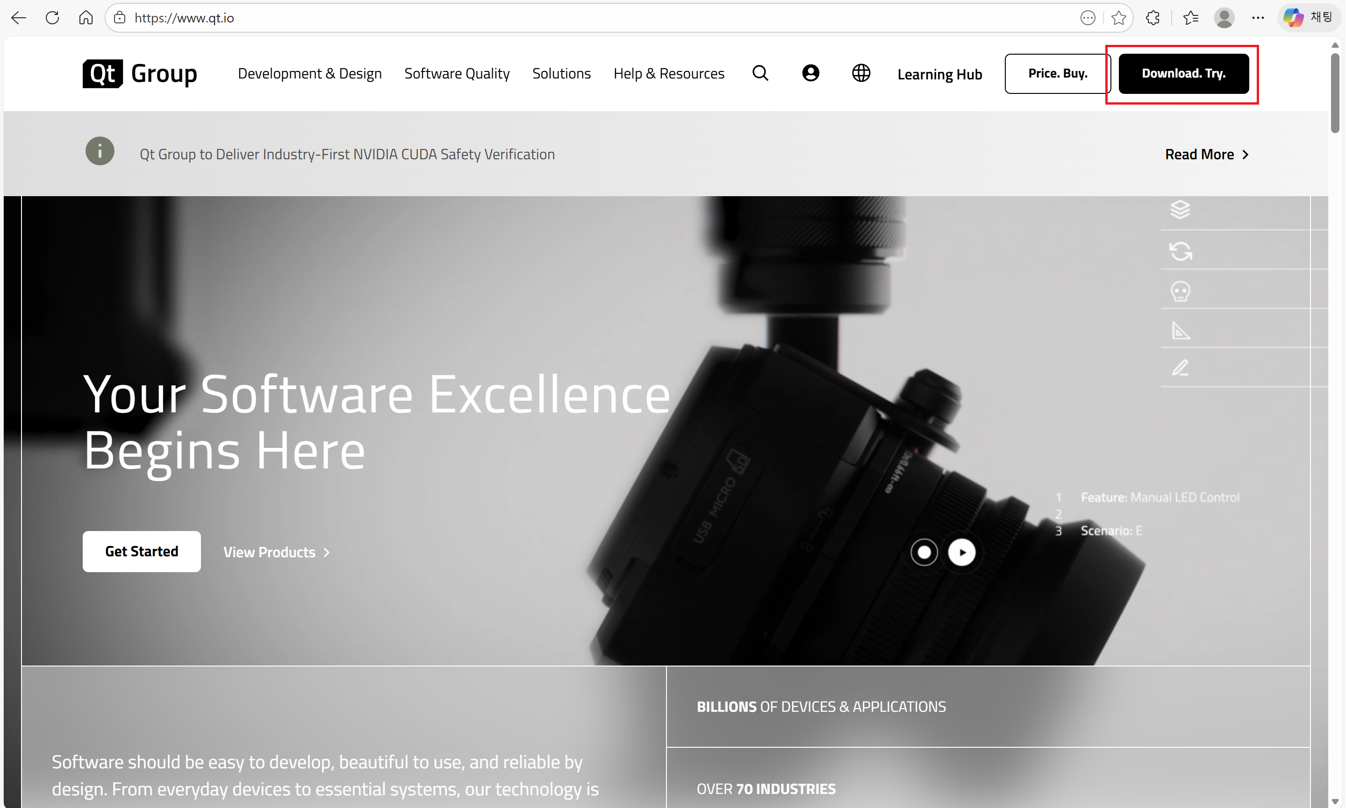1346x808 pixels.
Task: Add page to favorites with star icon
Action: pyautogui.click(x=1118, y=18)
